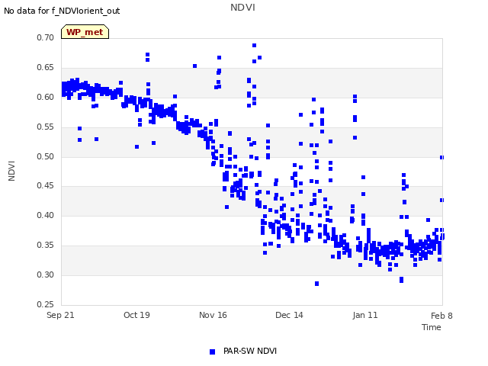Click the 0.50 y-axis tick label
488x366 pixels.
(x=46, y=156)
